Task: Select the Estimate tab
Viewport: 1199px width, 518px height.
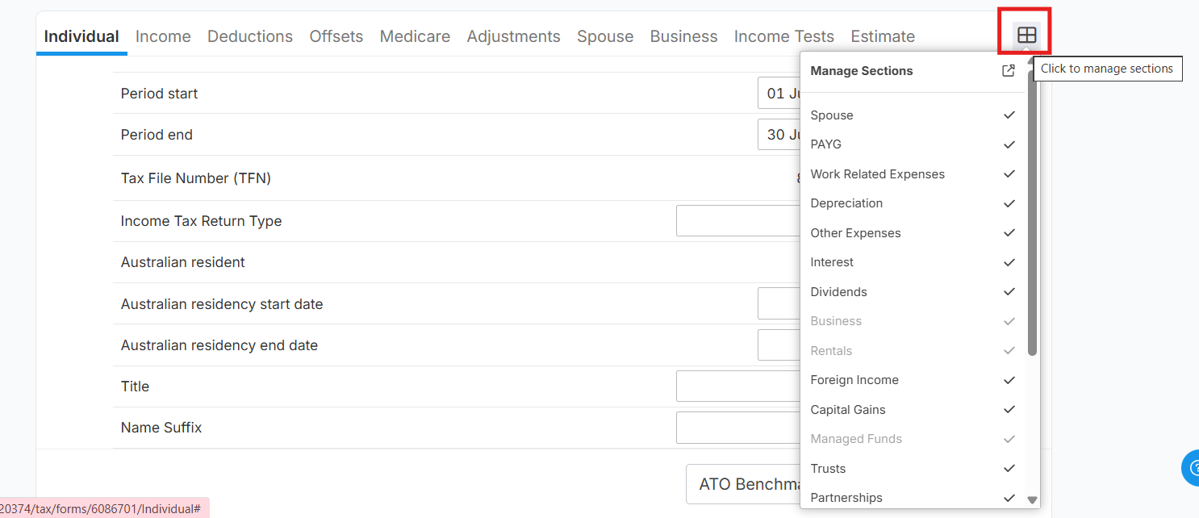Action: point(883,36)
